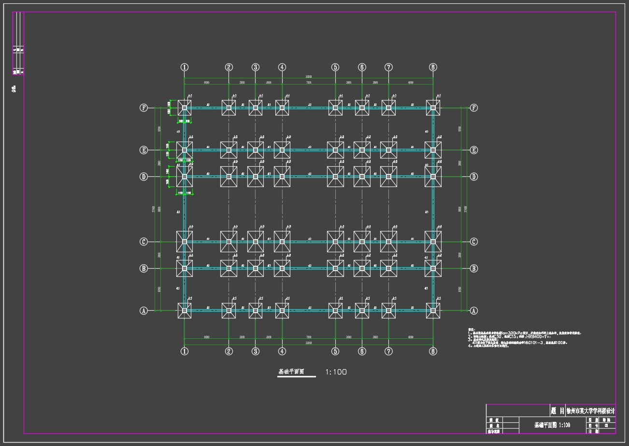This screenshot has height=446, width=629.
Task: Click axis bubble C right of the plan
Action: tap(474, 242)
